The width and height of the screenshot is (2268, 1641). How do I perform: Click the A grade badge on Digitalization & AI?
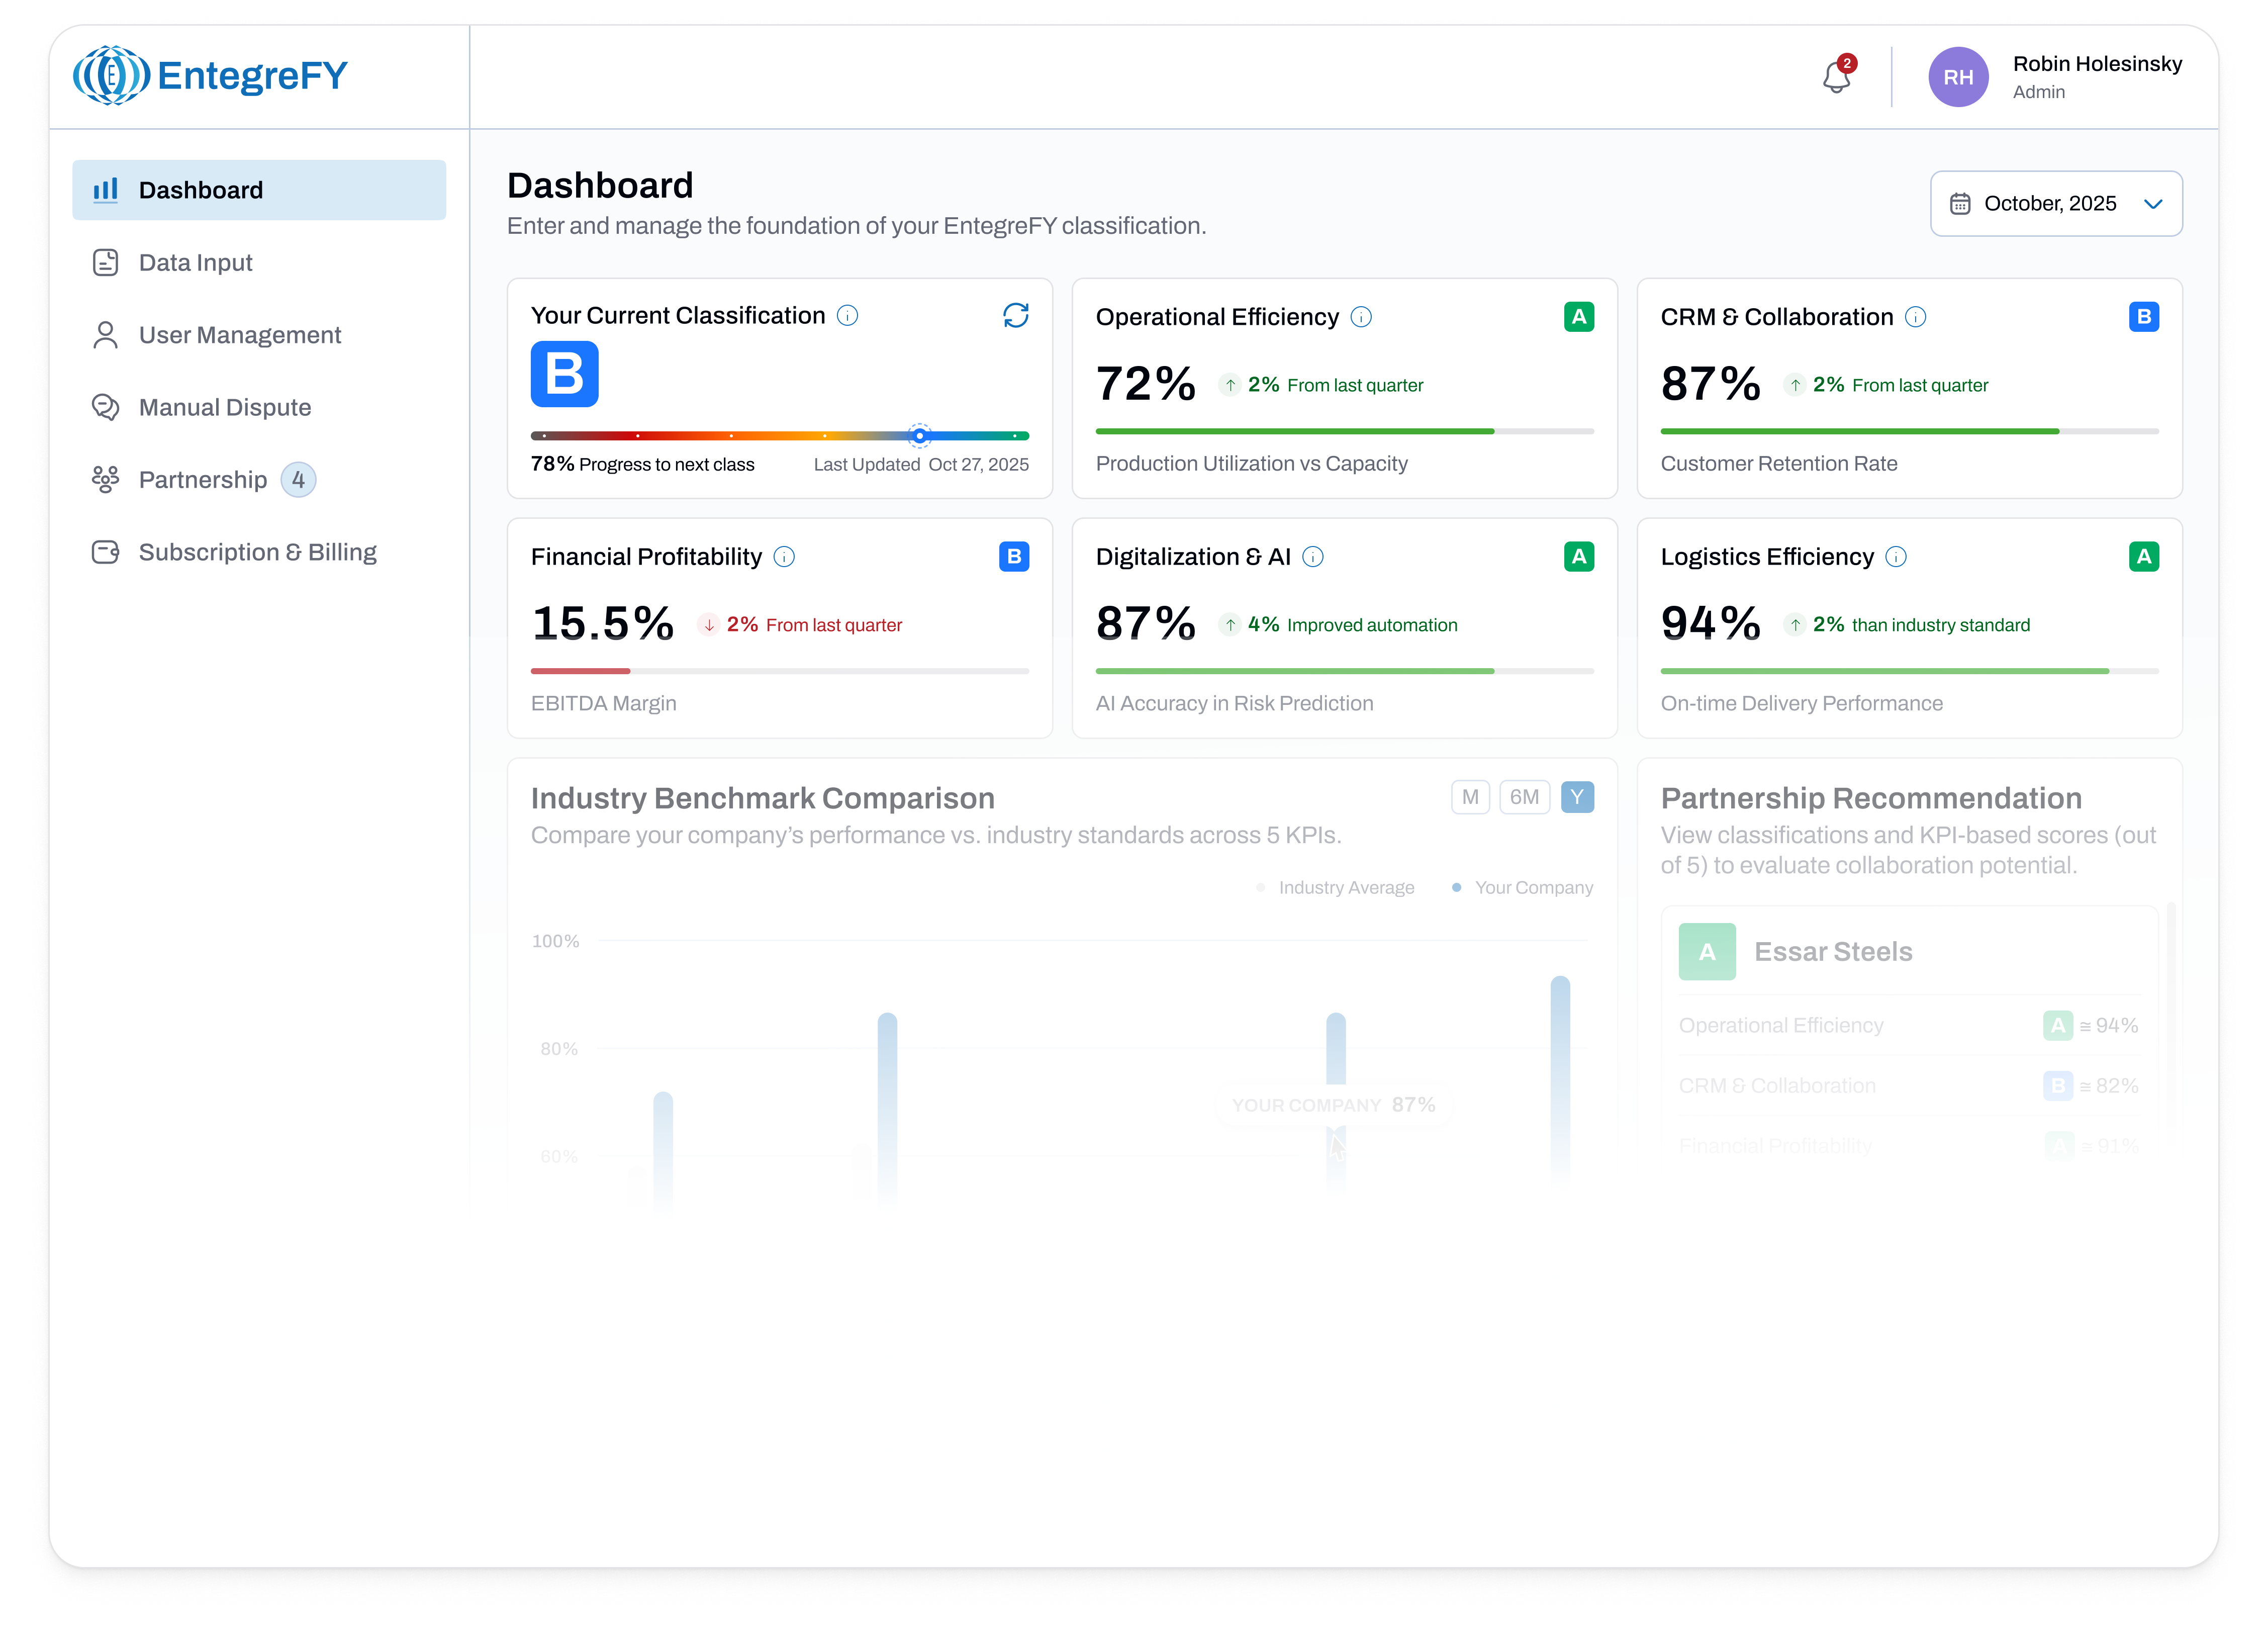coord(1578,557)
